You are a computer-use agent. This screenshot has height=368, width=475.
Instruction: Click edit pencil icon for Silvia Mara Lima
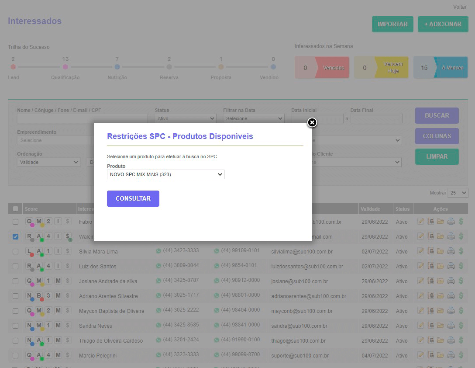(x=421, y=251)
